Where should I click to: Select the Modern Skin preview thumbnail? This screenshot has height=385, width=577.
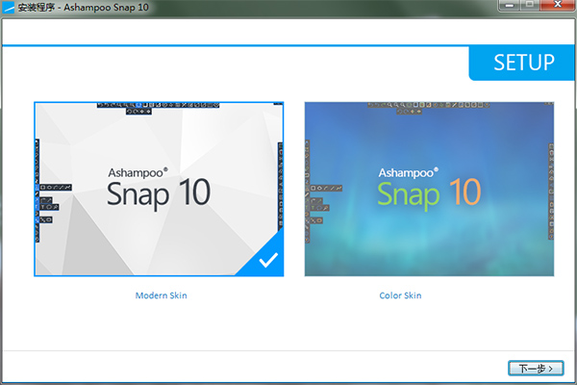160,189
